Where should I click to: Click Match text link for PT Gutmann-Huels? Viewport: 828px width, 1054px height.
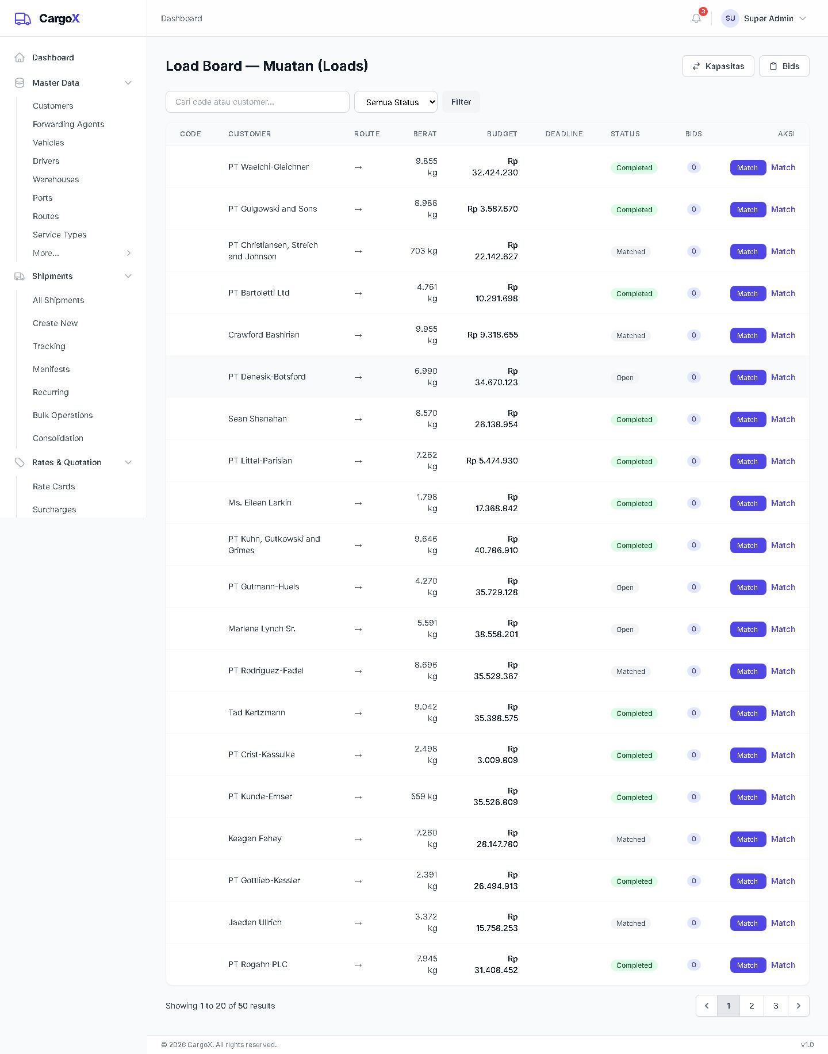(x=783, y=587)
